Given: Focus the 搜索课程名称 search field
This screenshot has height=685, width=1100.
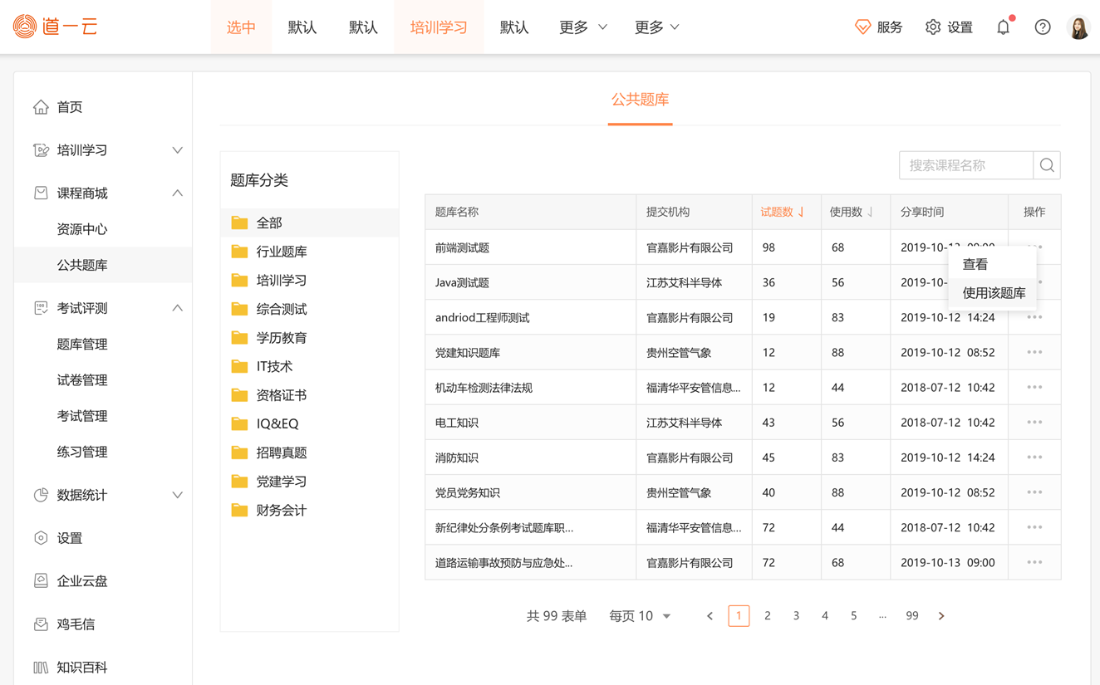Looking at the screenshot, I should click(x=966, y=165).
